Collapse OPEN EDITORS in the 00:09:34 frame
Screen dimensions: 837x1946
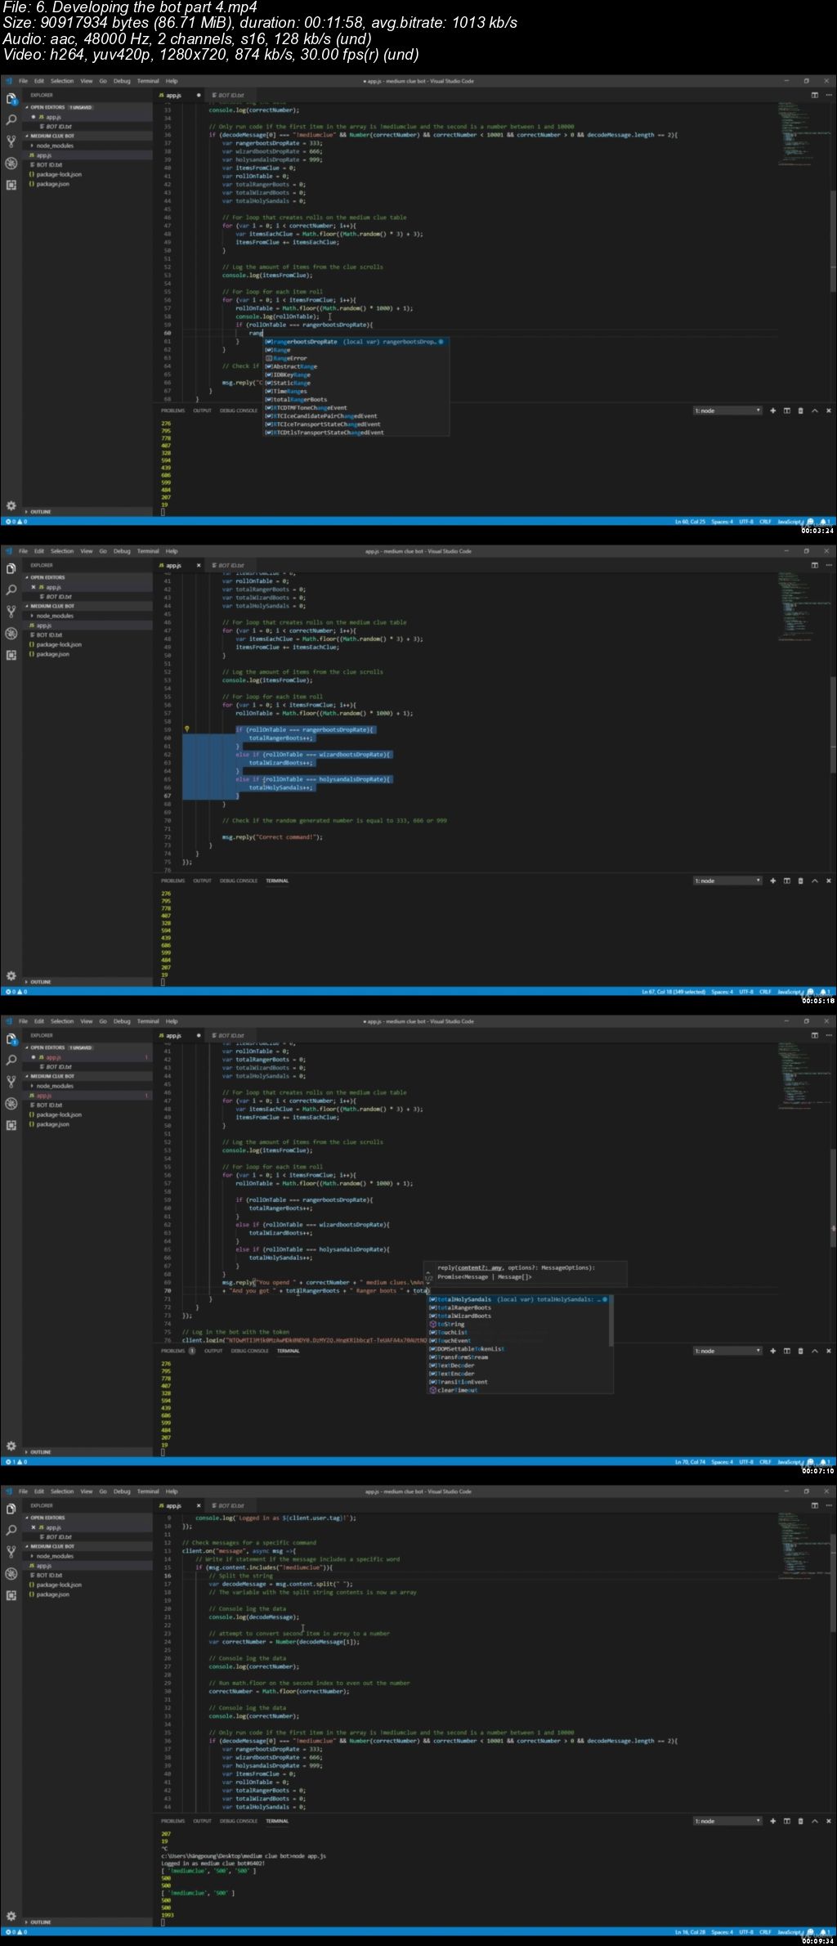click(x=87, y=1518)
